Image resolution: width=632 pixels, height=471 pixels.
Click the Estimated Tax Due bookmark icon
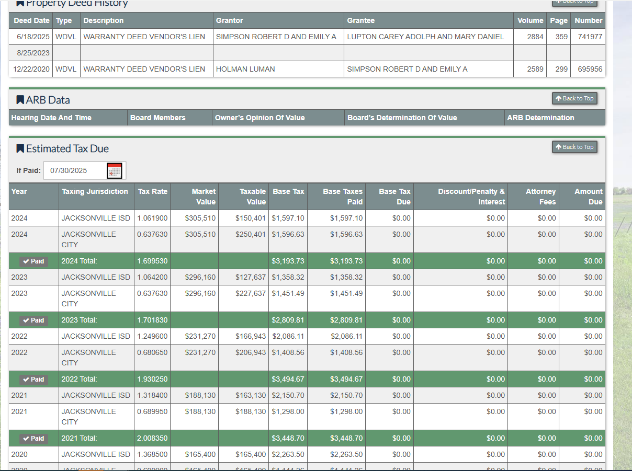click(x=20, y=148)
